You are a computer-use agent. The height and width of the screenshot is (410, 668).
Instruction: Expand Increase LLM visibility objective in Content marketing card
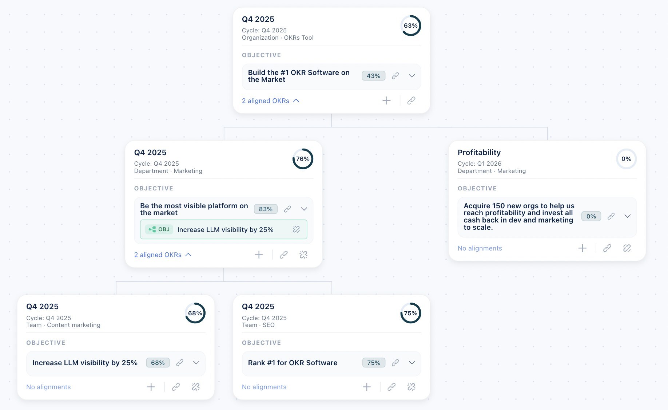pyautogui.click(x=196, y=363)
